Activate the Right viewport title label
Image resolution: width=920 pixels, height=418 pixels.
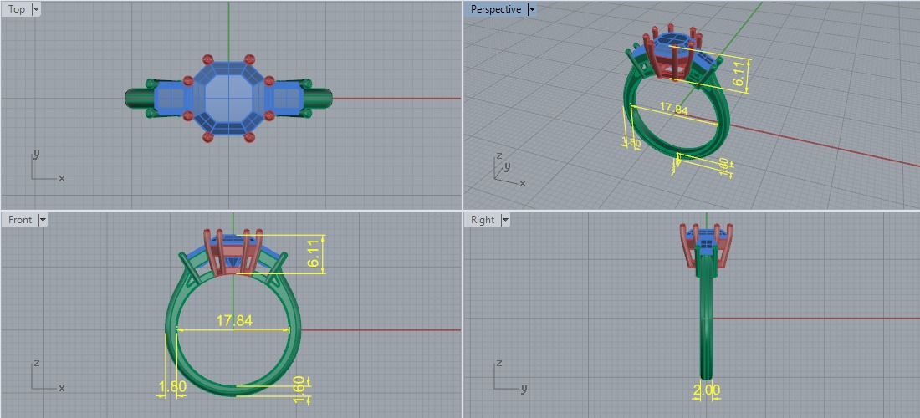[x=483, y=220]
